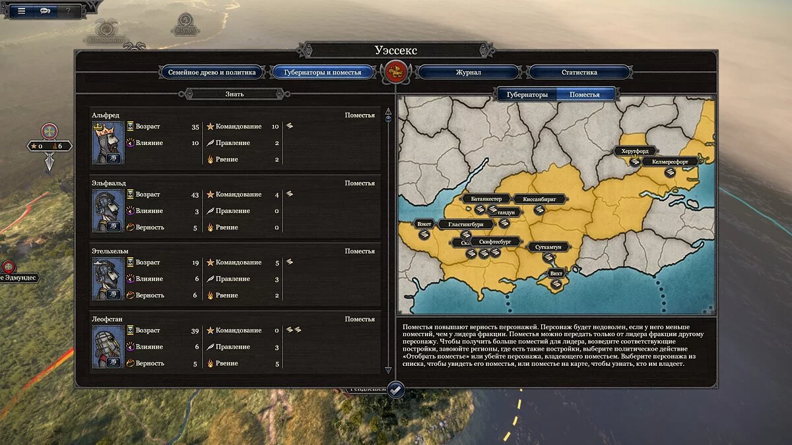Click the round checkmark confirm button

point(395,390)
